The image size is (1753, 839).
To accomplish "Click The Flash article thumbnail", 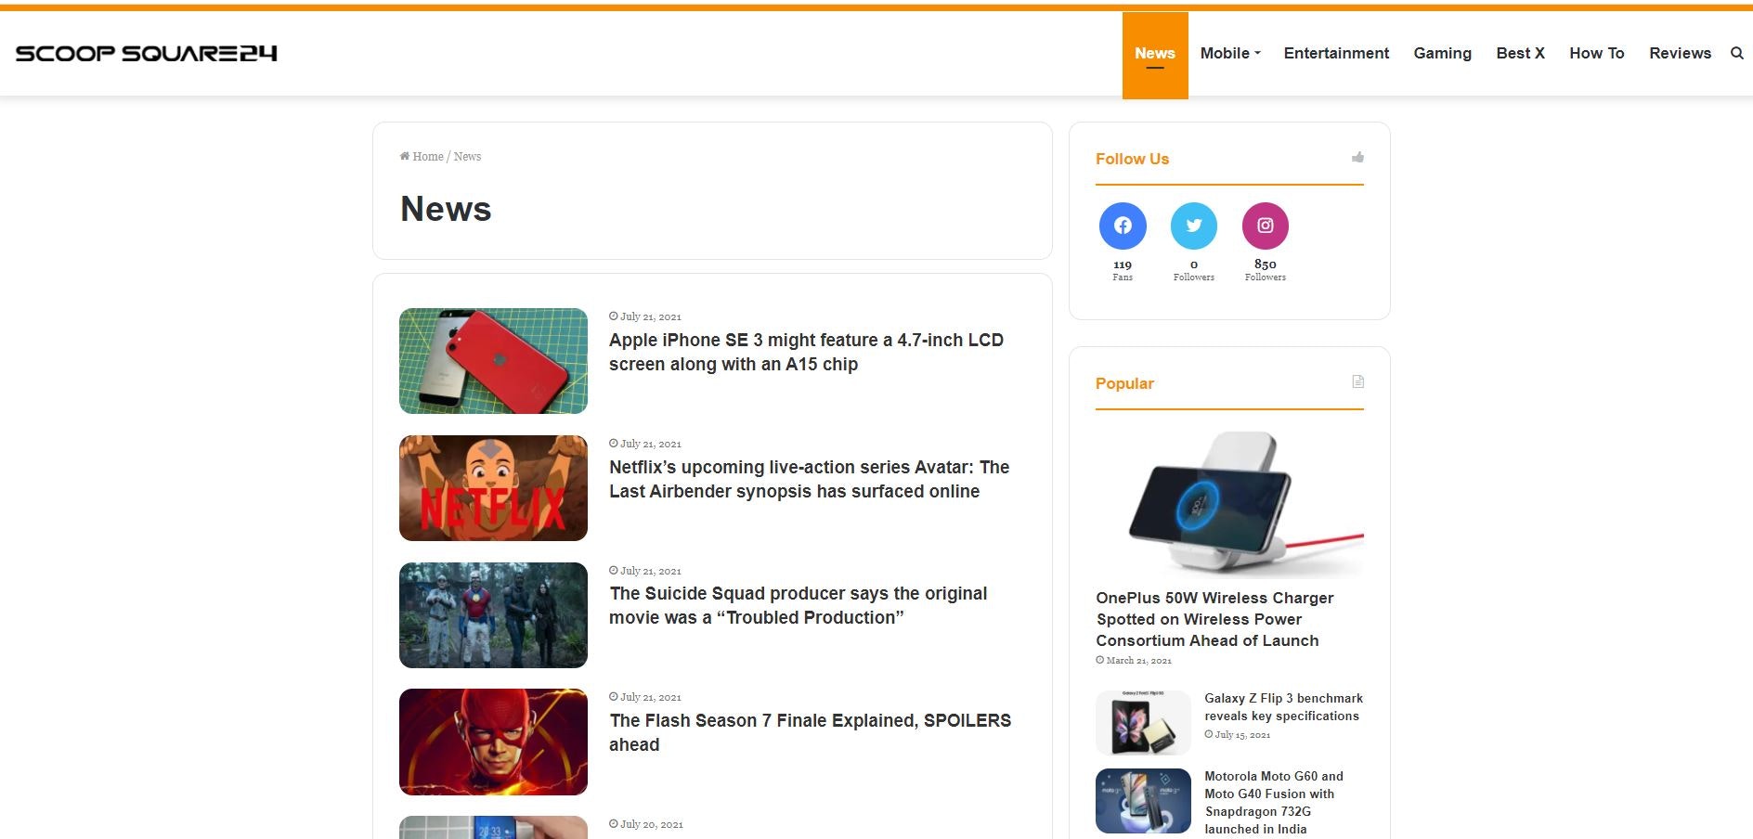I will click(493, 742).
